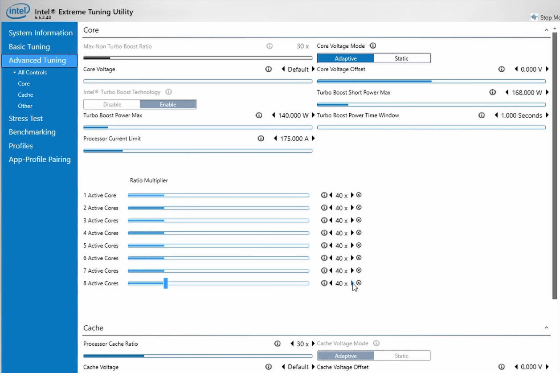Click the vertical scrollbar on the right edge
560x373 pixels.
555,165
